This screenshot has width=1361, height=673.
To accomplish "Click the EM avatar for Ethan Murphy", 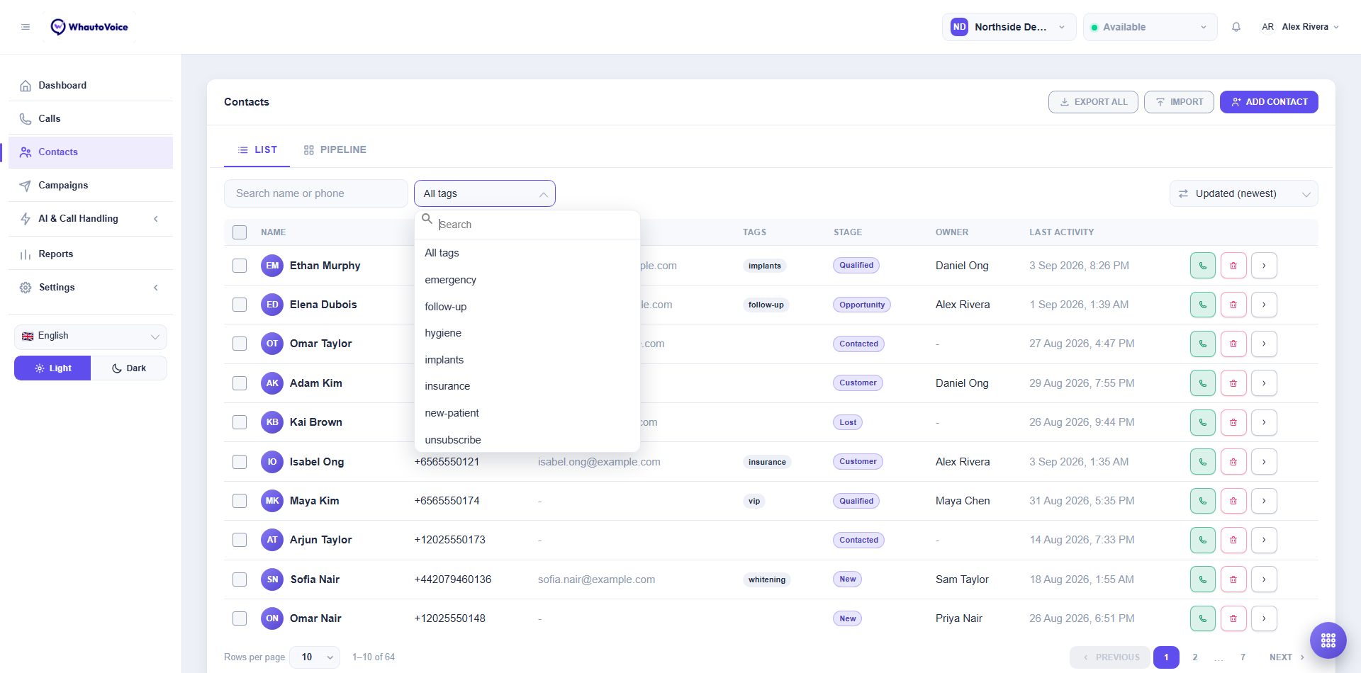I will 272,266.
